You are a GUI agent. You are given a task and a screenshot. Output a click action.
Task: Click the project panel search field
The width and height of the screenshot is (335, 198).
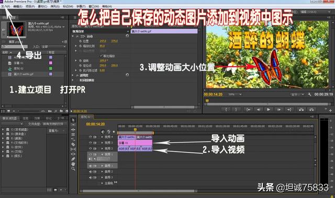pyautogui.click(x=15, y=46)
